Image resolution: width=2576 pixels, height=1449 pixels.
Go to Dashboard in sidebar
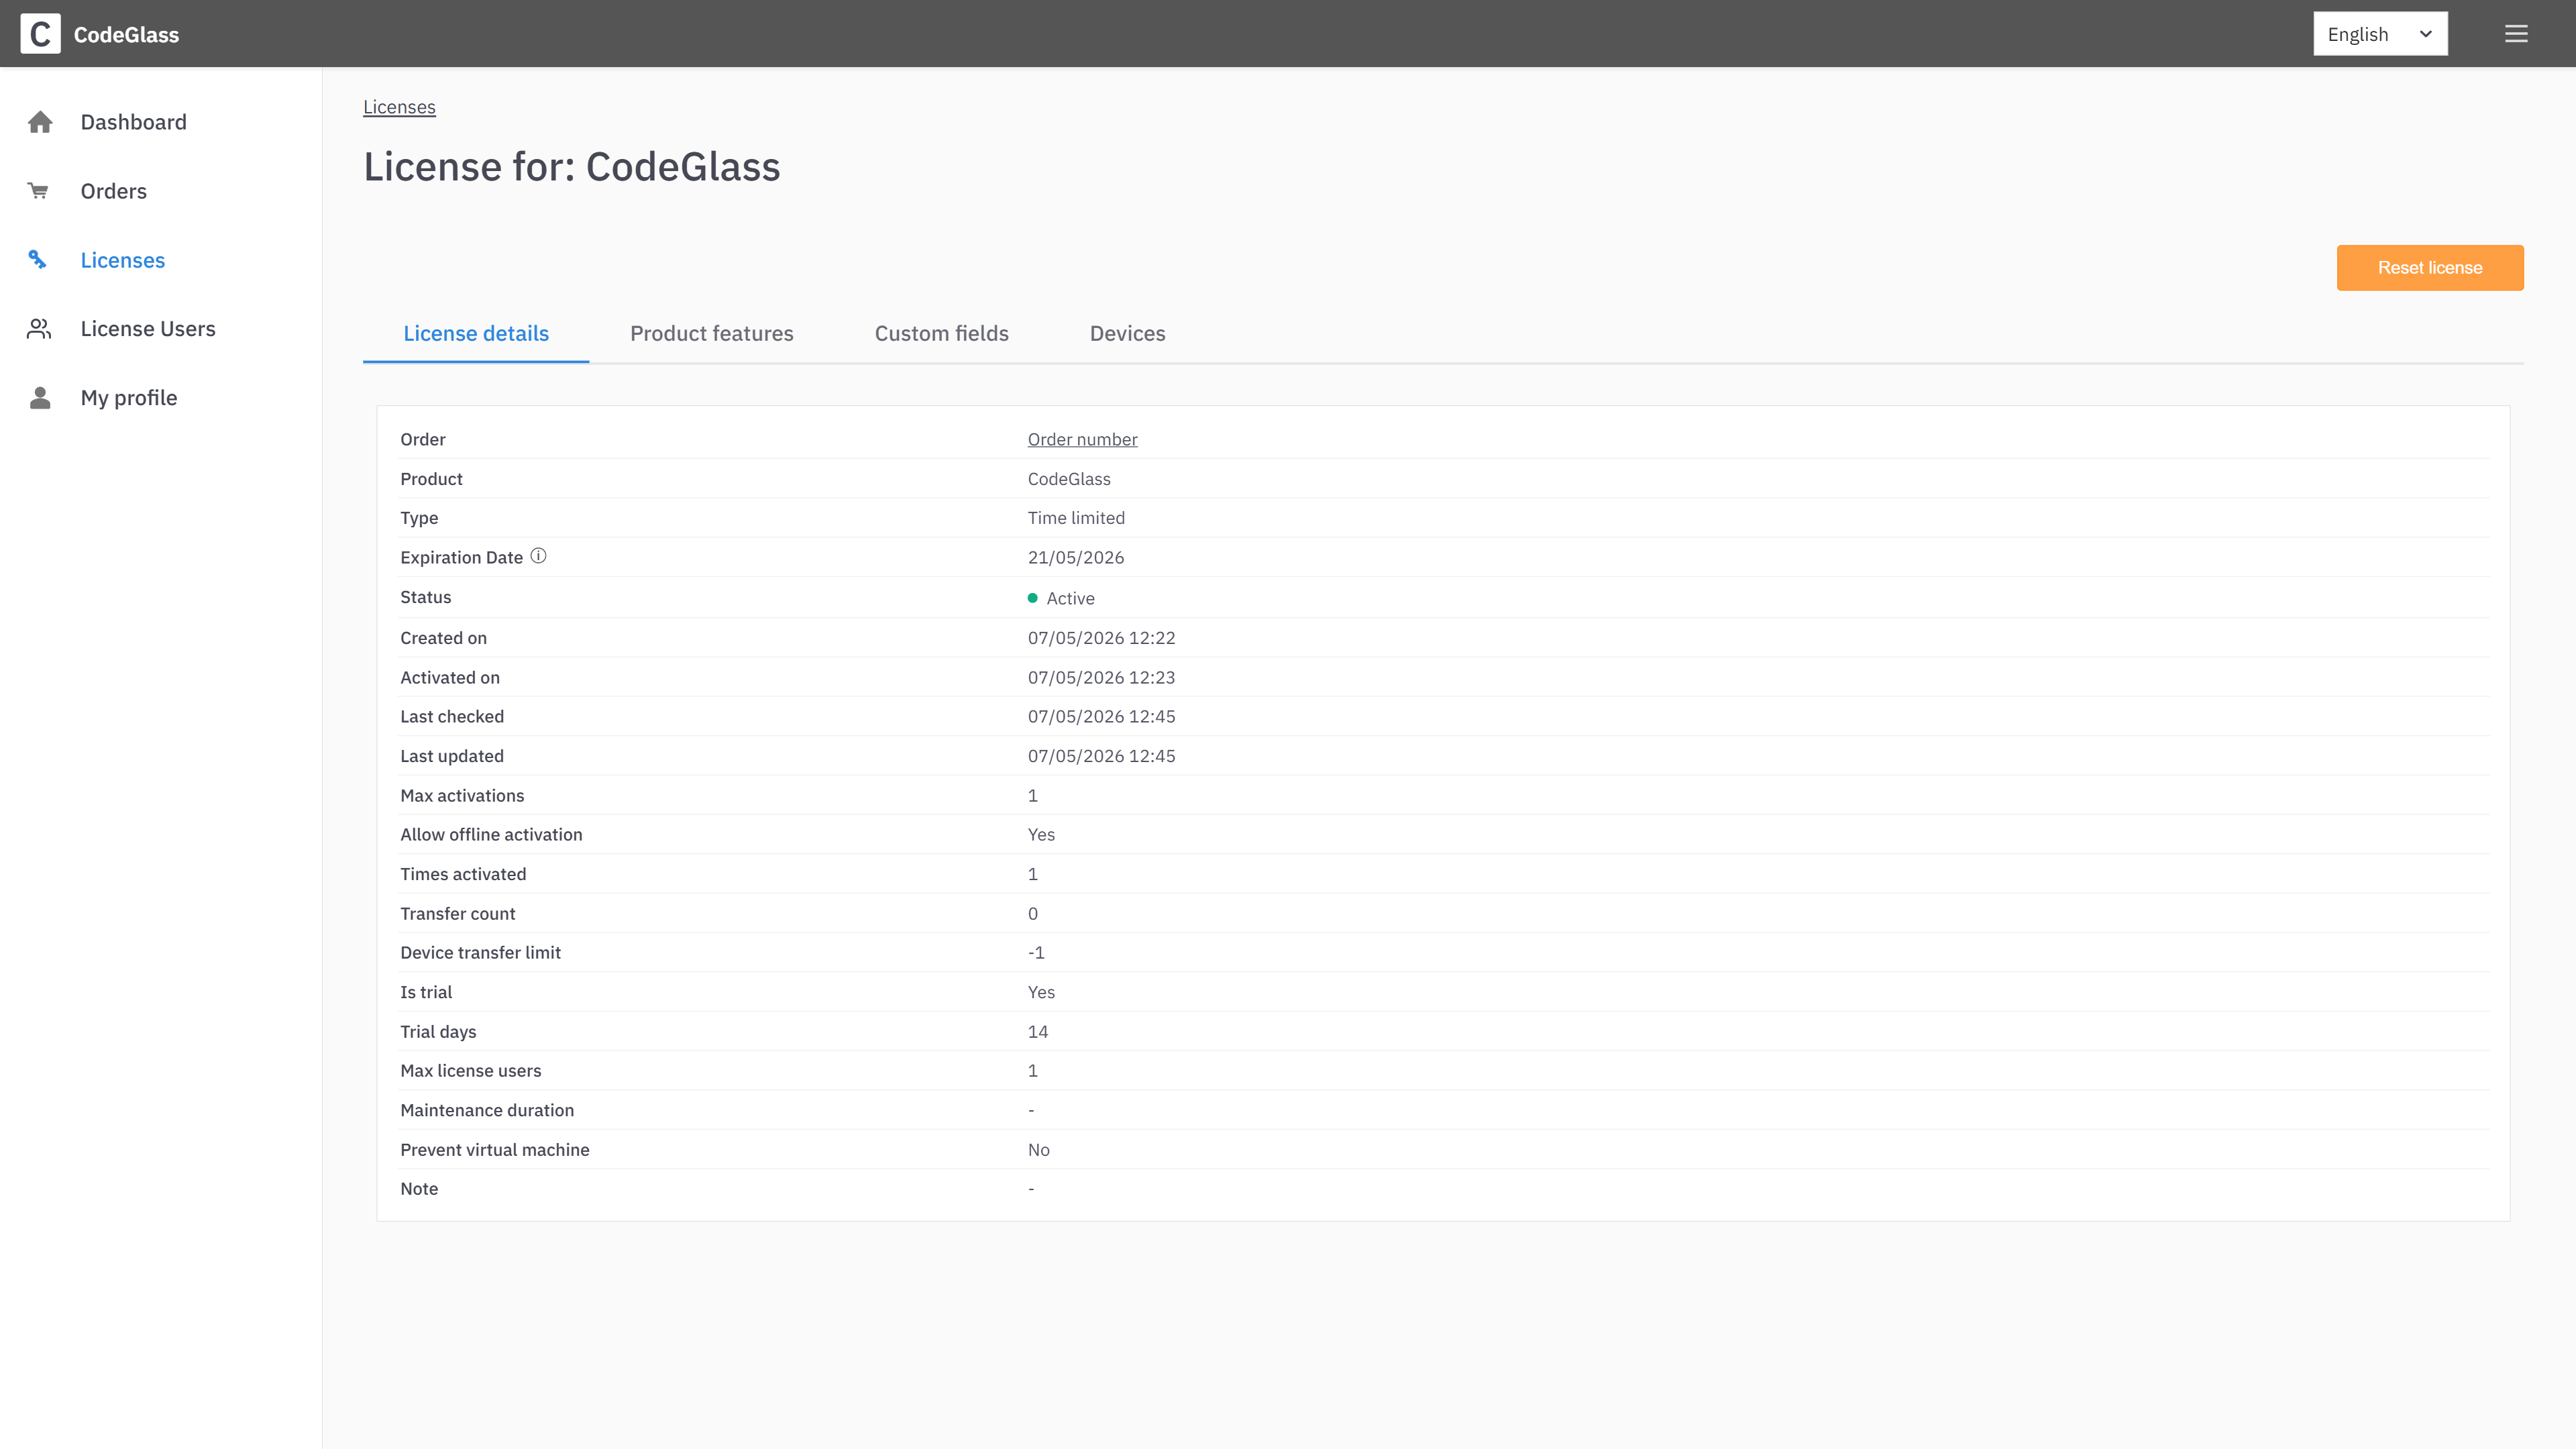pos(133,122)
